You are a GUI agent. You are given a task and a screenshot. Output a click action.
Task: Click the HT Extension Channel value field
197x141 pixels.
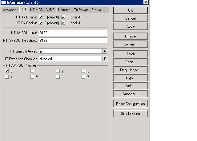click(x=70, y=59)
